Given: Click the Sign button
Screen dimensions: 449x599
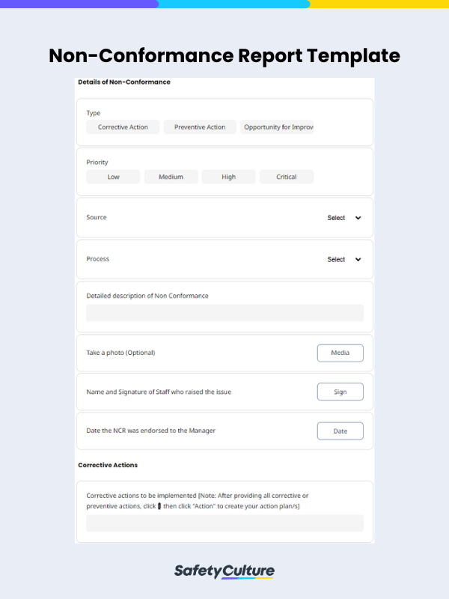Looking at the screenshot, I should (x=340, y=392).
